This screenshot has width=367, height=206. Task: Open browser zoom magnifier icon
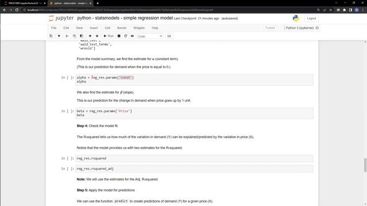318,10
